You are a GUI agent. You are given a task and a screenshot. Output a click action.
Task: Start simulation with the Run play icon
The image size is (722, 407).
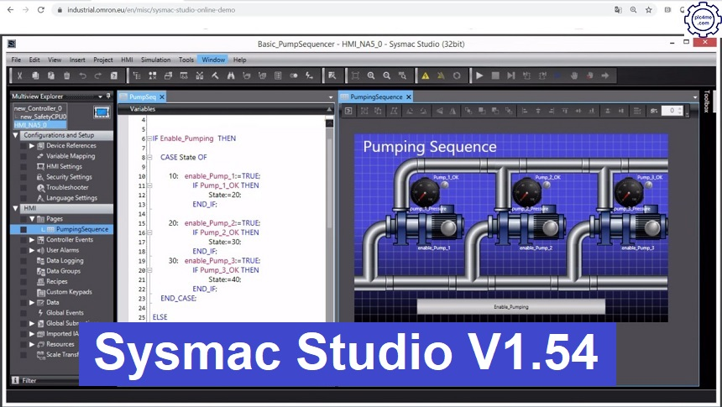point(479,76)
